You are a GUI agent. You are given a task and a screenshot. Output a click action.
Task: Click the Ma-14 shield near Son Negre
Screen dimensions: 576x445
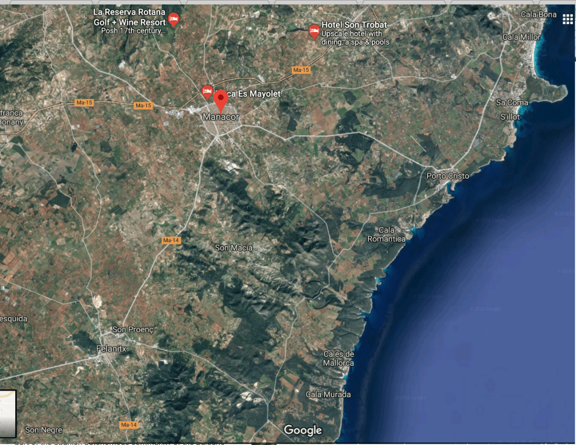point(129,425)
